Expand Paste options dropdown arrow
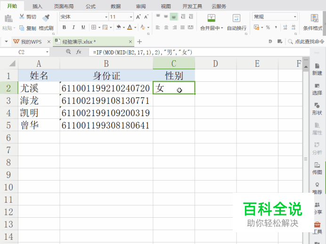The width and height of the screenshot is (326, 244). pos(14,28)
